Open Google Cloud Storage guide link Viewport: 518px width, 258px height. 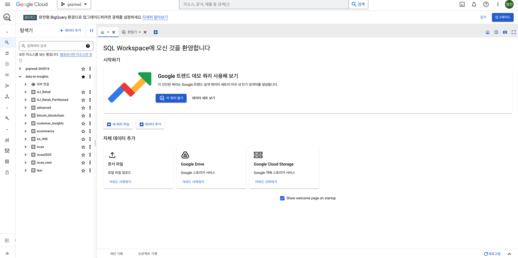click(x=266, y=182)
